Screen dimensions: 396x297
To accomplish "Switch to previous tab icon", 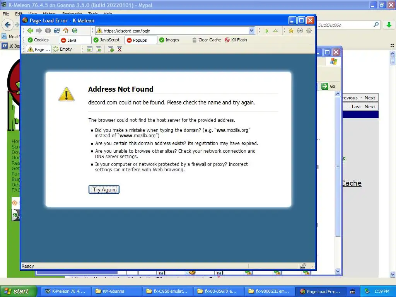I will [x=89, y=49].
